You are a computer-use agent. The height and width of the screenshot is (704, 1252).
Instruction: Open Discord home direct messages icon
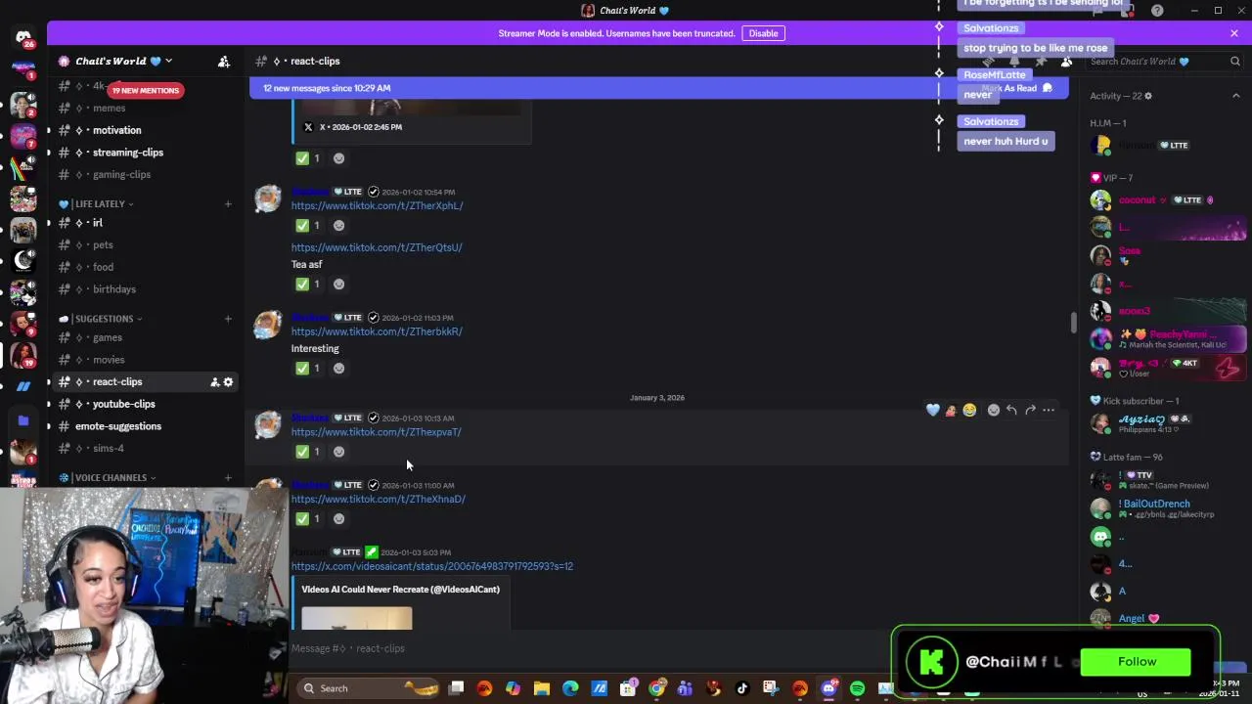(x=23, y=38)
